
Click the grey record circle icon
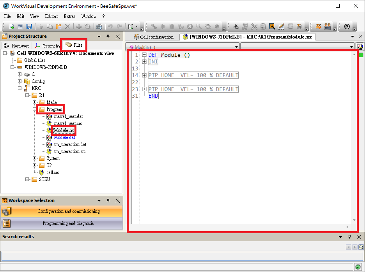point(217,26)
